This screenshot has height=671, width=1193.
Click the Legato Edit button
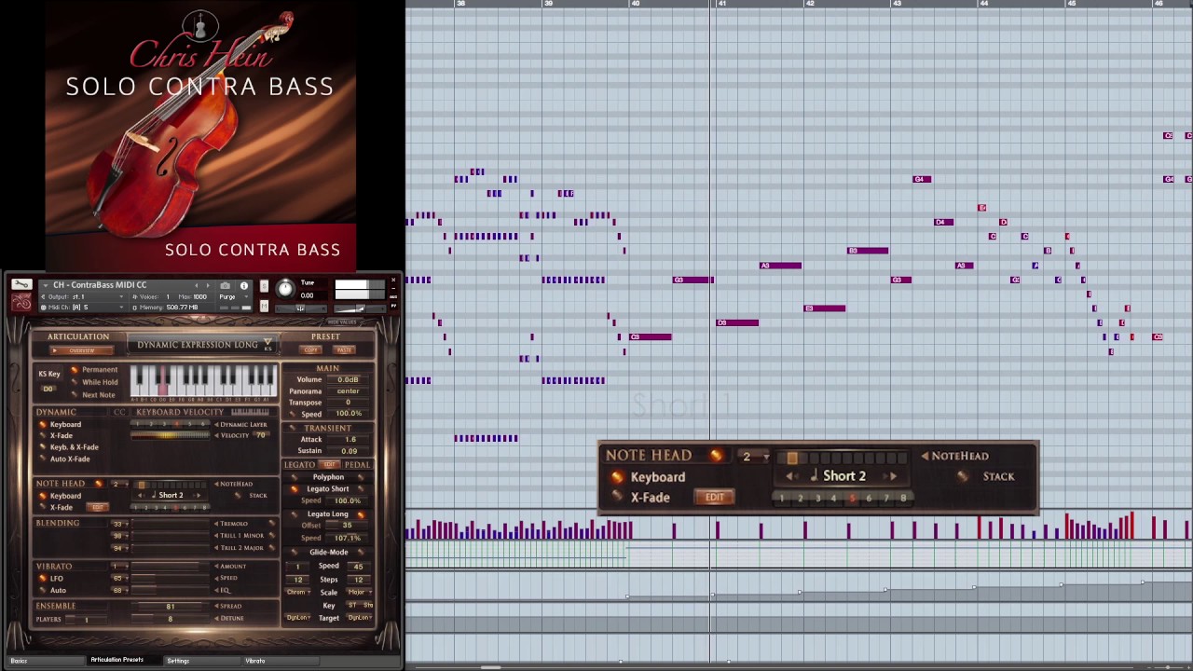329,464
